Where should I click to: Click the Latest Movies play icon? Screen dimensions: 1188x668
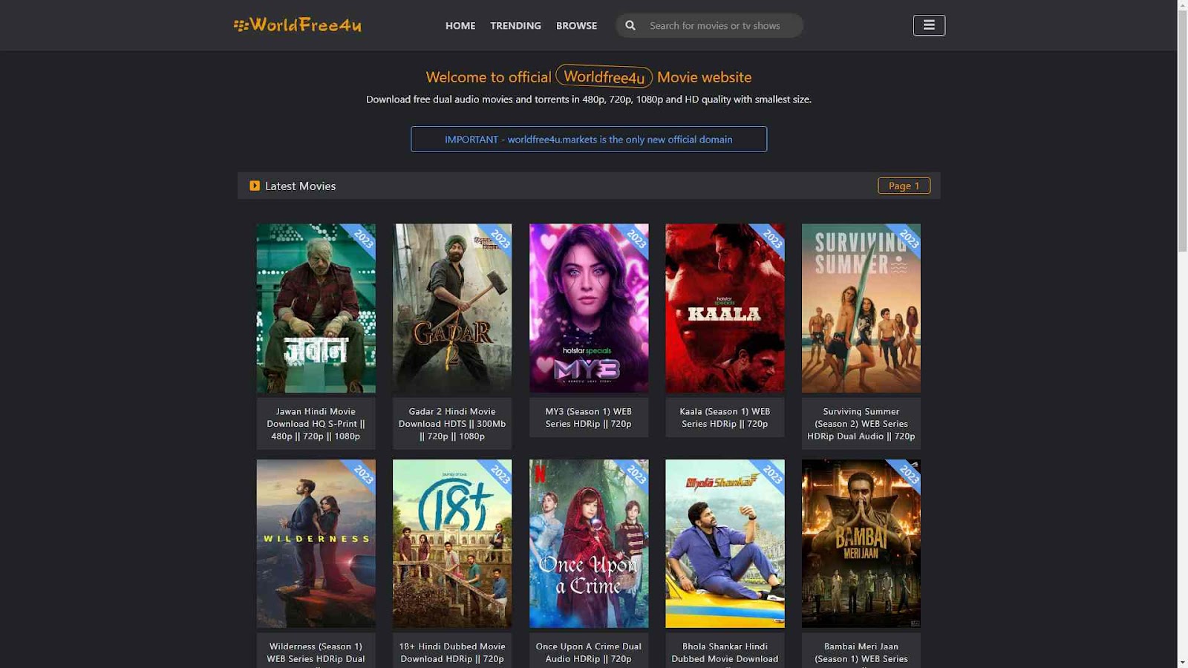255,186
